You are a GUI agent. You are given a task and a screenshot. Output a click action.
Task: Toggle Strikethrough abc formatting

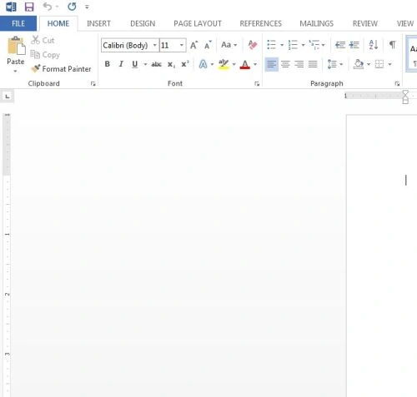[157, 64]
